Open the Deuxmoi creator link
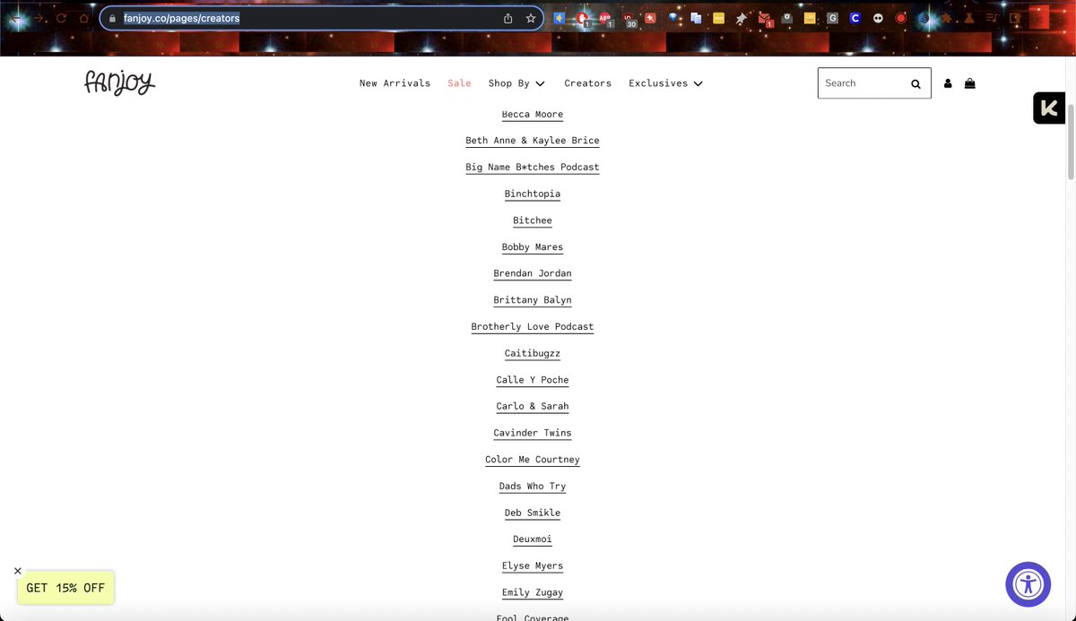This screenshot has width=1076, height=621. pyautogui.click(x=533, y=539)
